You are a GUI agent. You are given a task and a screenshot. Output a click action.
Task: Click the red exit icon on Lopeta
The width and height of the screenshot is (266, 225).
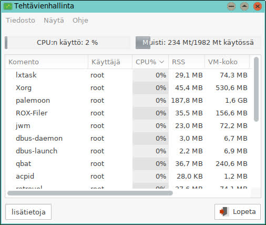click(x=223, y=211)
